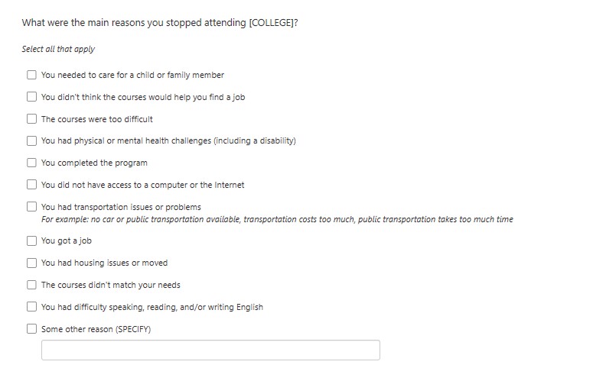The height and width of the screenshot is (368, 593).
Task: Select 'The courses were too difficult' checkbox
Action: 31,119
